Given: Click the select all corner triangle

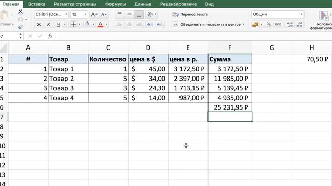Looking at the screenshot, I should (4, 48).
